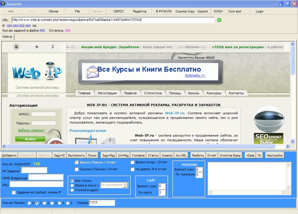298x214 pixels.
Task: Click the Очистка Базы button
Action: point(230,155)
